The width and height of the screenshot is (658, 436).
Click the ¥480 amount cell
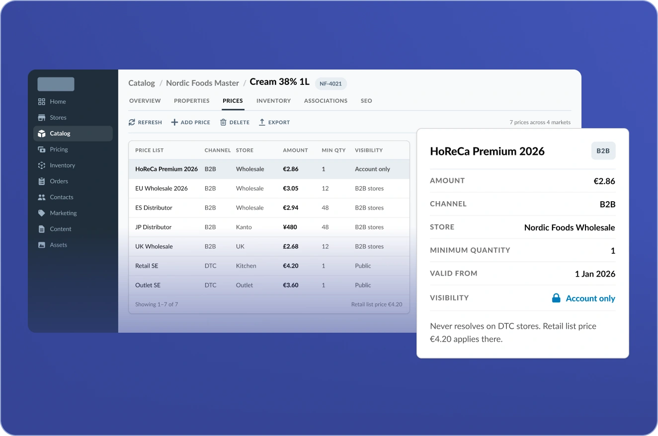[290, 227]
